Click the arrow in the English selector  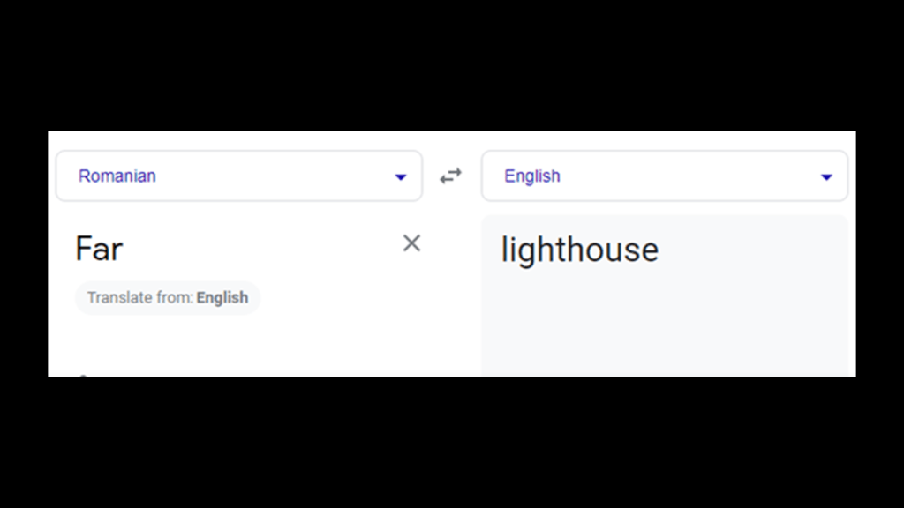tap(826, 177)
